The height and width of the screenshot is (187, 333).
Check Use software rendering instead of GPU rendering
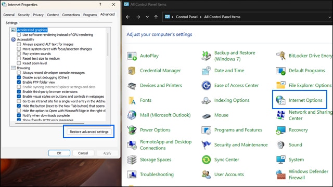coord(19,35)
